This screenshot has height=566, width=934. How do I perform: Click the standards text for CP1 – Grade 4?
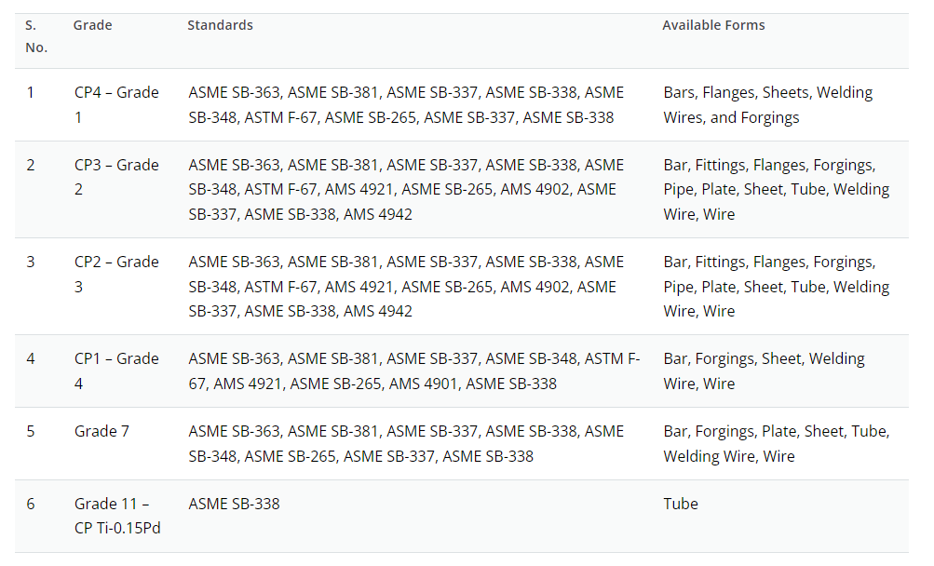pyautogui.click(x=414, y=371)
